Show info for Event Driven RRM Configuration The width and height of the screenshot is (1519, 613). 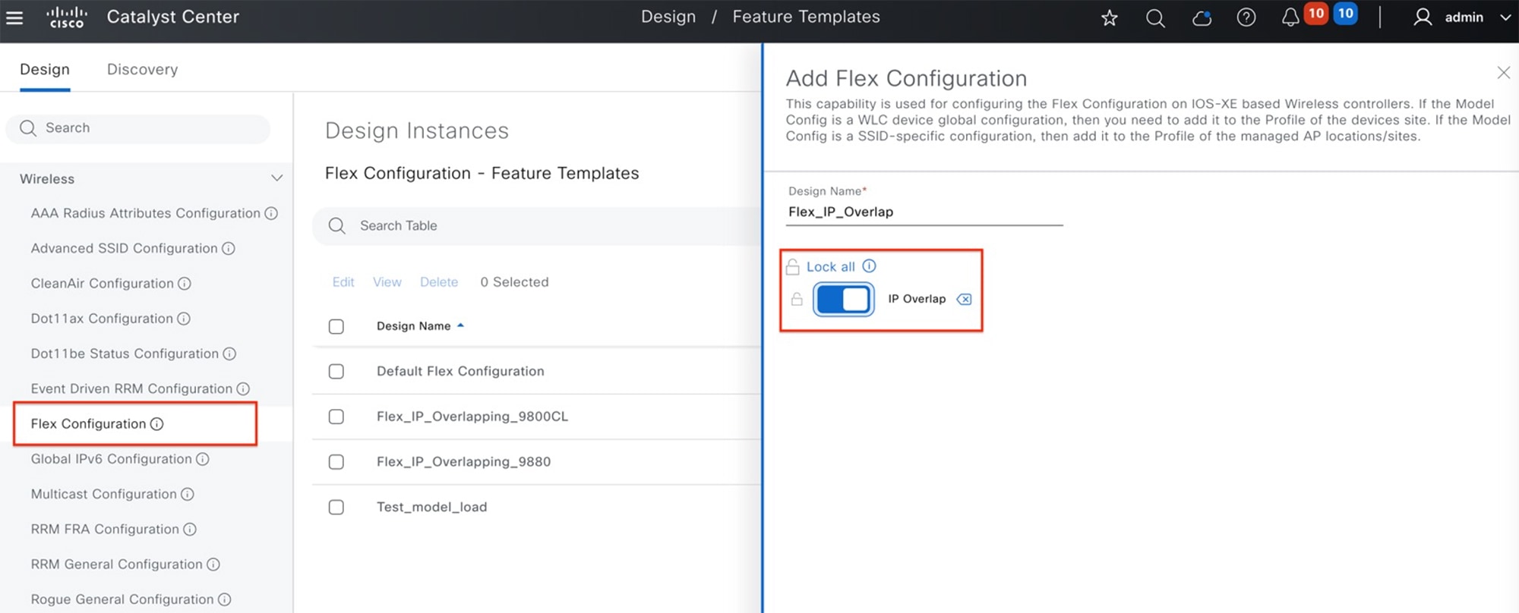pos(243,388)
